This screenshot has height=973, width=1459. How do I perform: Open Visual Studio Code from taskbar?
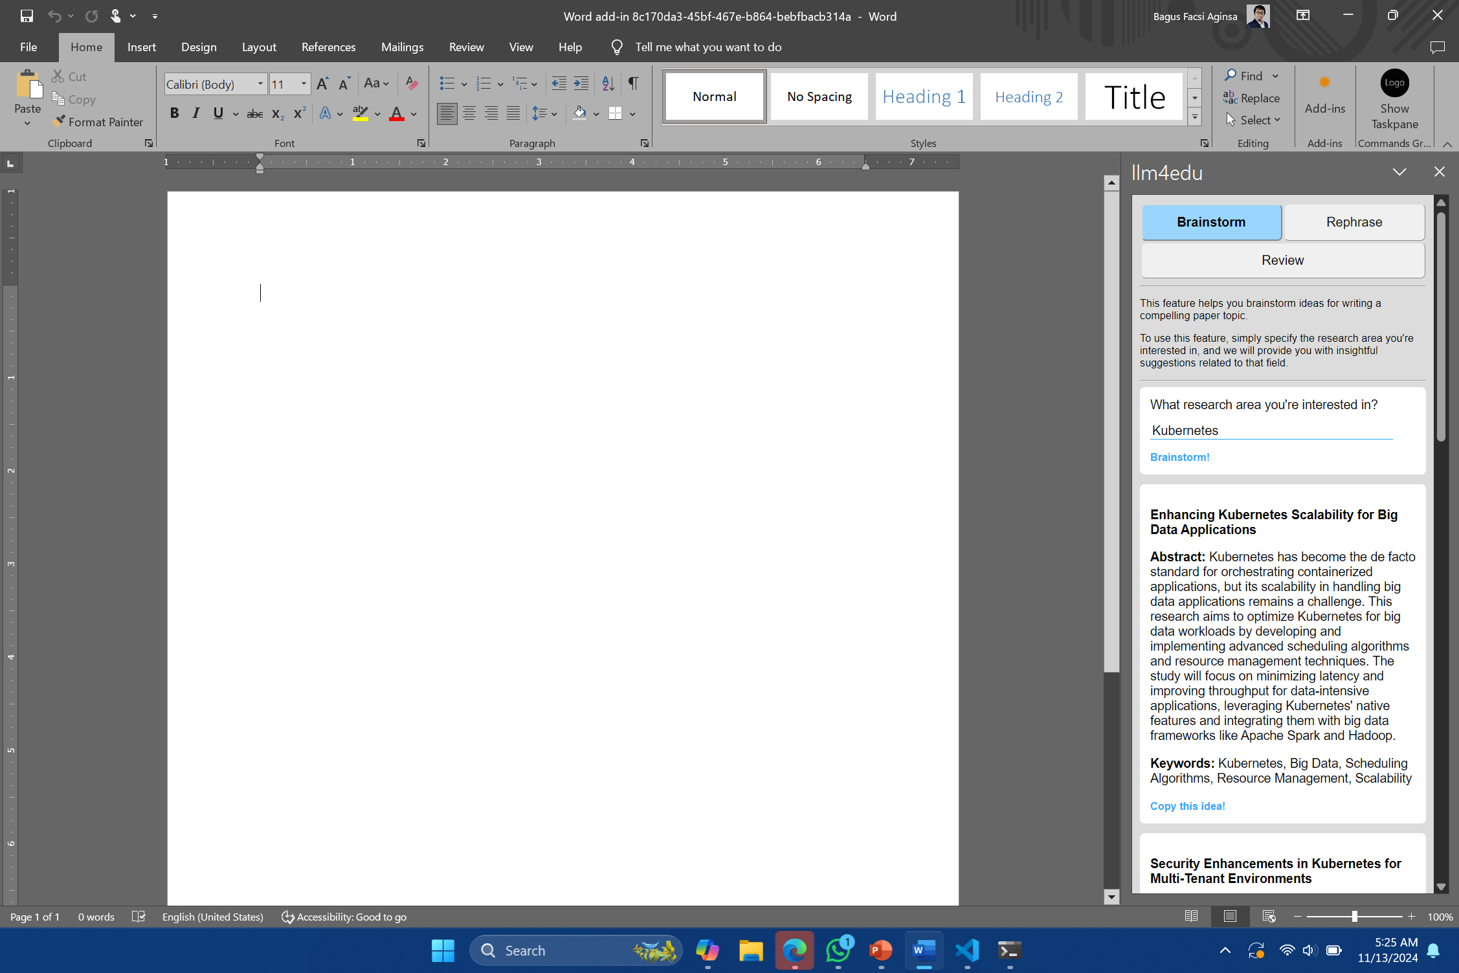pyautogui.click(x=966, y=950)
